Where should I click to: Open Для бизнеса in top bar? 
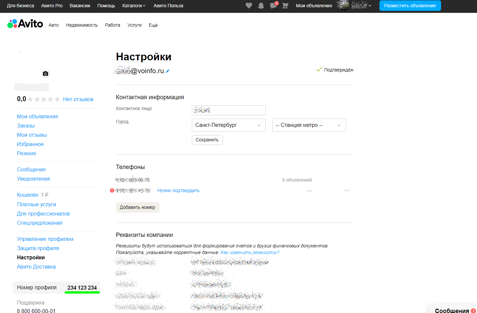point(20,6)
